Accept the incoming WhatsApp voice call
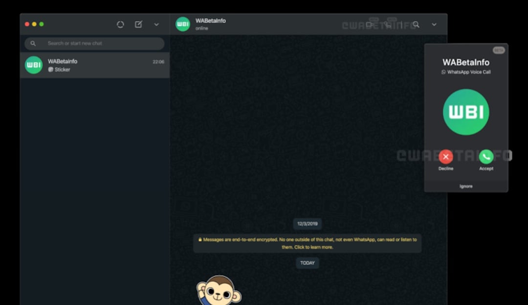Viewport: 528px width, 305px height. (x=486, y=157)
